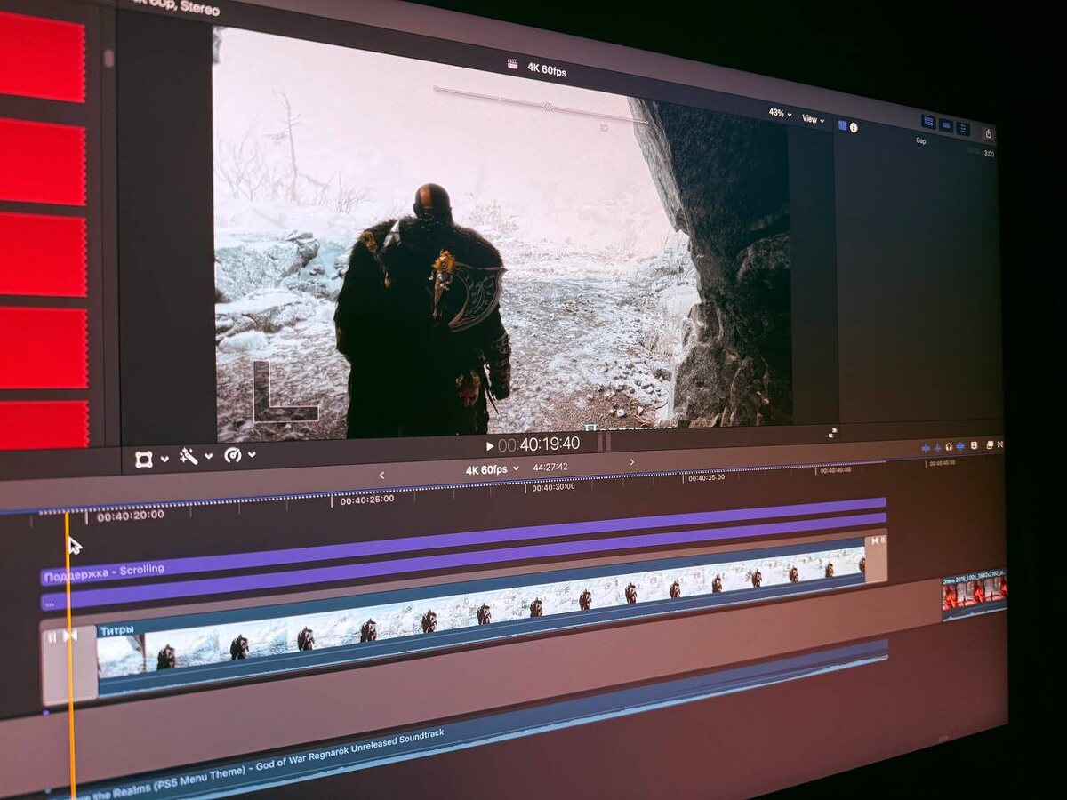Select the topmost red waveform clip in browser

[43, 57]
